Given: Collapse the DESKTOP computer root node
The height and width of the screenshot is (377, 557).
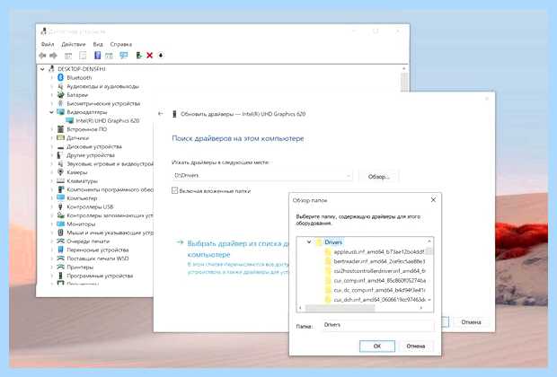Looking at the screenshot, I should pos(42,69).
